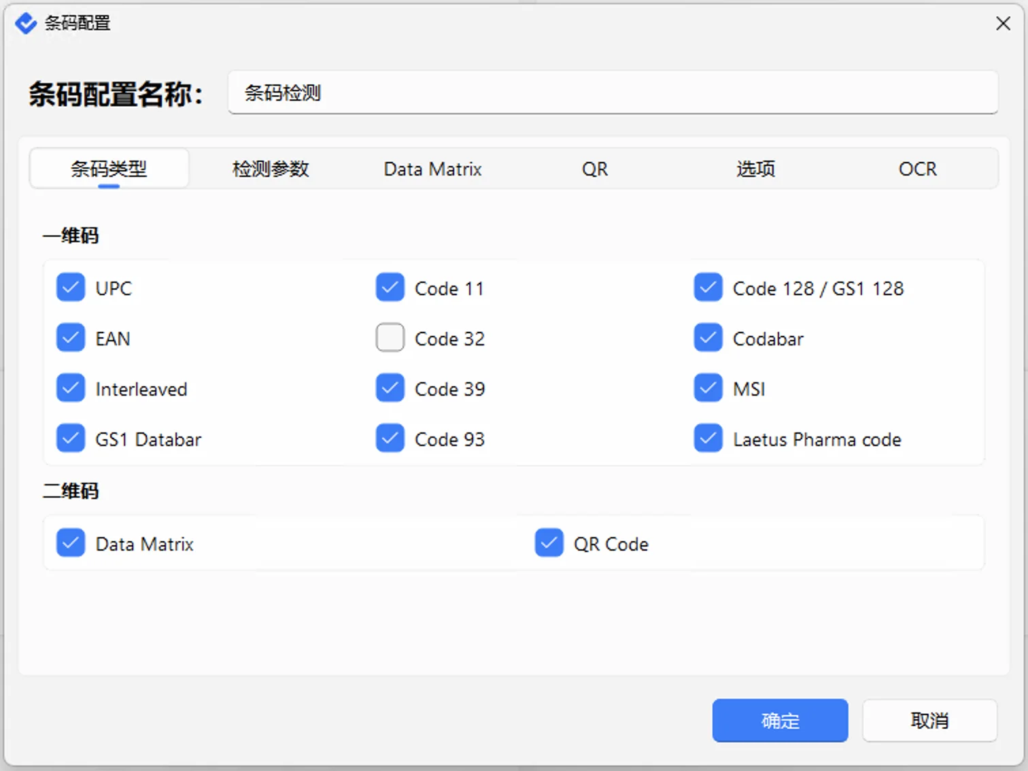Open the 检测参数 tab
Viewport: 1028px width, 771px height.
tap(271, 169)
